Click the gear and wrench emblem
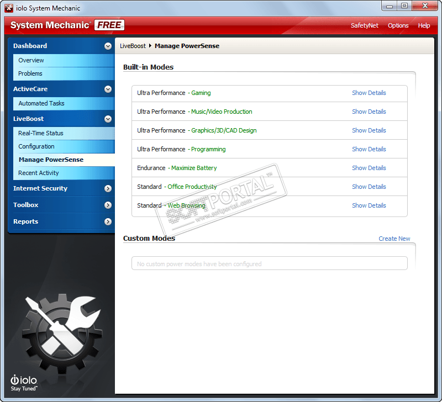Screen dimensions: 442x402 pyautogui.click(x=63, y=333)
